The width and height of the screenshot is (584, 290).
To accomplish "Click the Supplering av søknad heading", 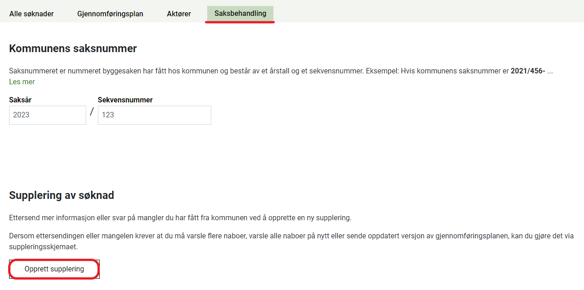I will click(x=62, y=195).
